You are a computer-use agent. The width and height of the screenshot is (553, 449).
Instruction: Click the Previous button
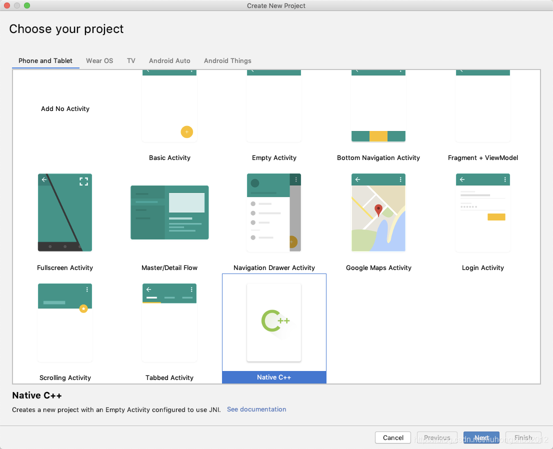pyautogui.click(x=437, y=437)
